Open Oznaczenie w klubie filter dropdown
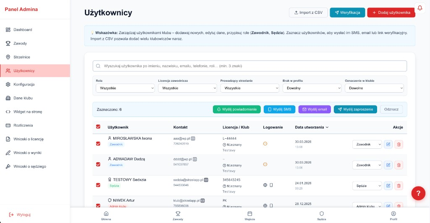Viewport: 430px width, 223px height. pyautogui.click(x=374, y=88)
